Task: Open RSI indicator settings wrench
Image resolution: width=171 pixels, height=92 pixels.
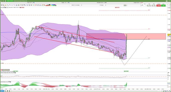Action: (x=13, y=73)
